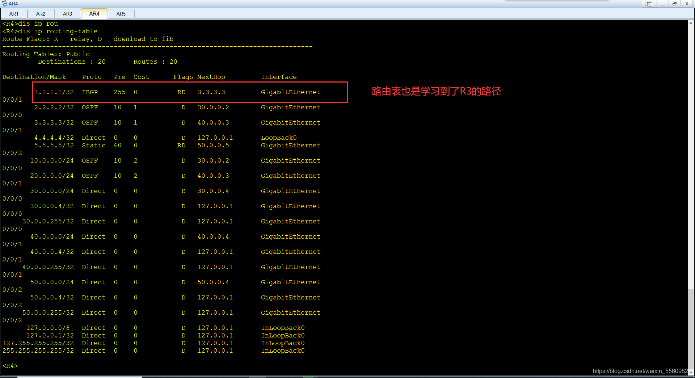This screenshot has width=695, height=378.
Task: Click the scrollbar up arrow
Action: click(691, 23)
